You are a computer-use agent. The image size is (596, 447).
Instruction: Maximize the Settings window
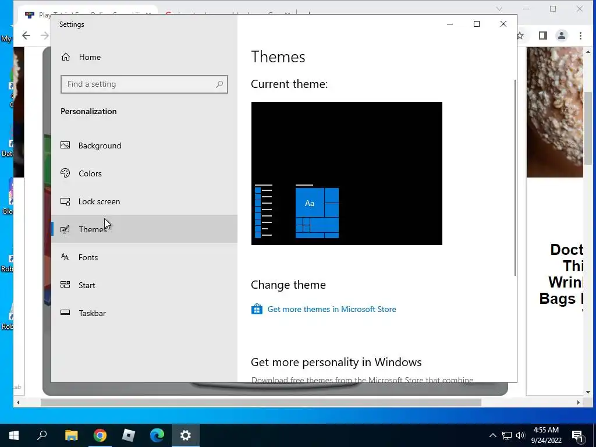[x=477, y=24]
